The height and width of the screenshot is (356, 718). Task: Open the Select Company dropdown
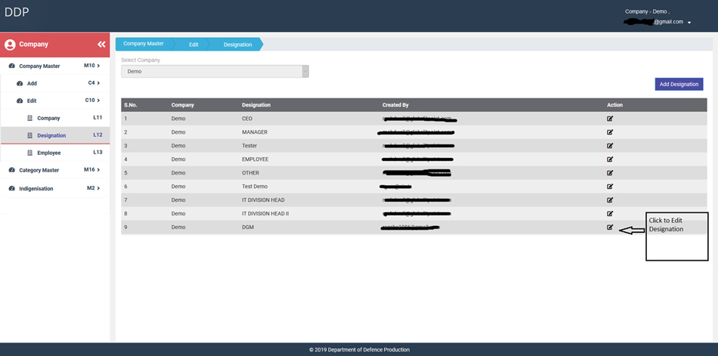click(x=215, y=71)
